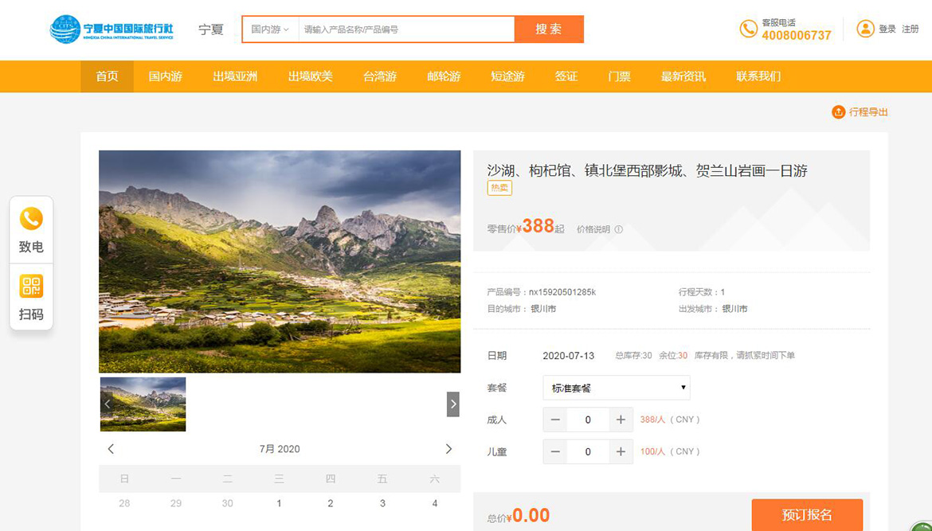Screen dimensions: 932x531
Task: Click the Ningxia CITS logo
Action: [x=112, y=29]
